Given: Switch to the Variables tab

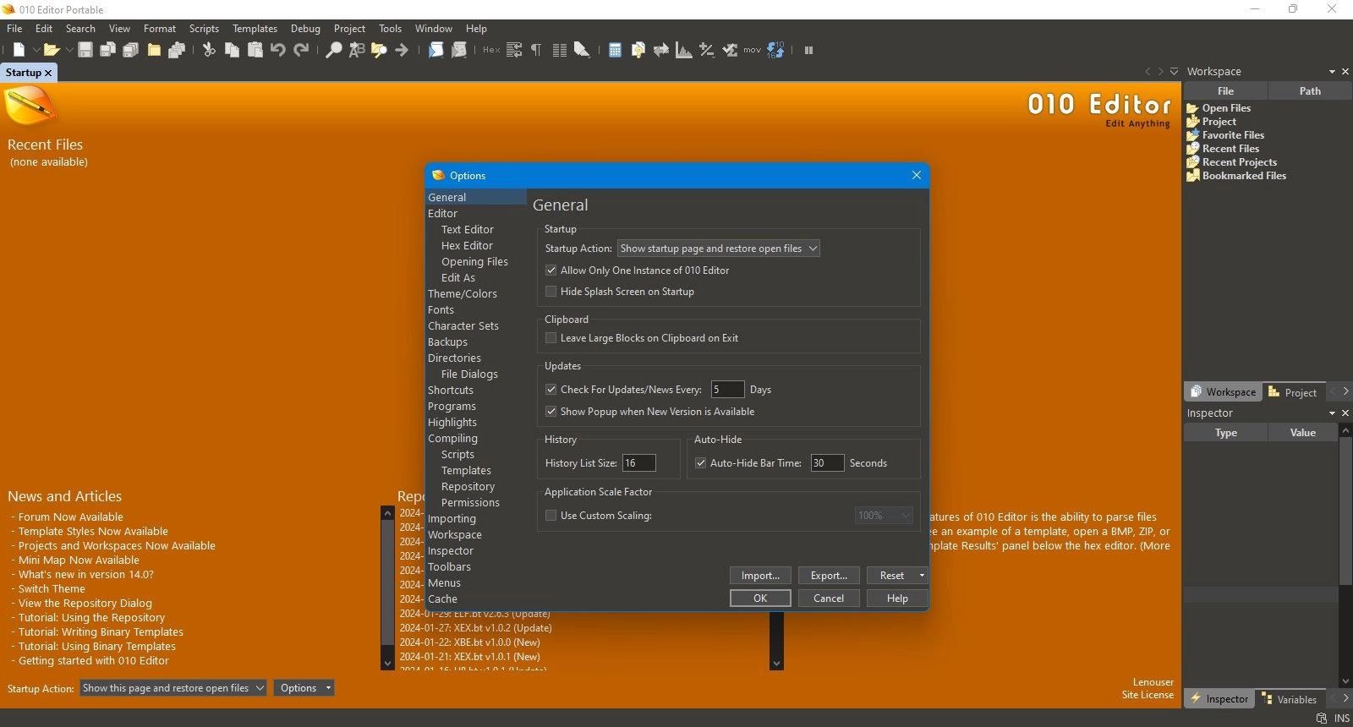Looking at the screenshot, I should point(1290,699).
